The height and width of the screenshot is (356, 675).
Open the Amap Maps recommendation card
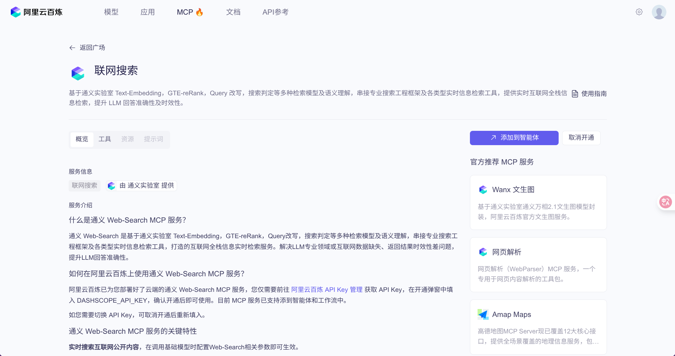tap(538, 327)
